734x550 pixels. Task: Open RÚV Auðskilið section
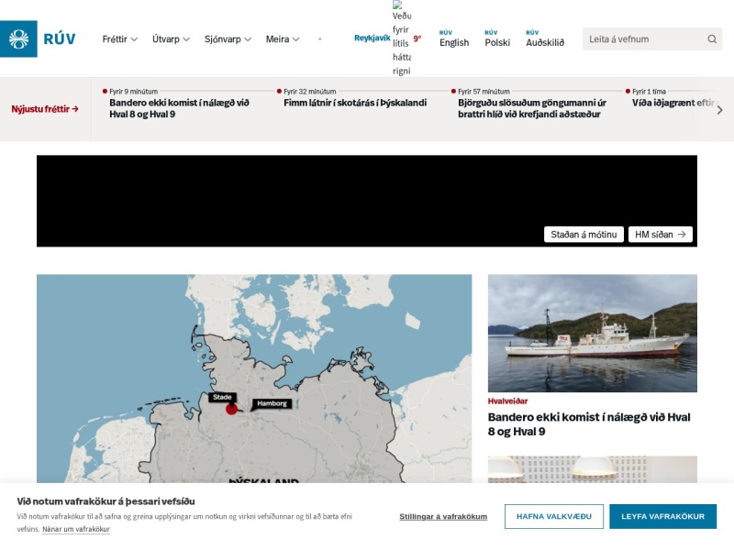[x=545, y=38]
